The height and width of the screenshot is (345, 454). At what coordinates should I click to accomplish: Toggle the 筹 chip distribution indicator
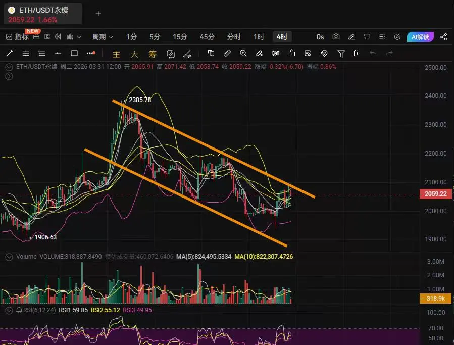tap(153, 54)
